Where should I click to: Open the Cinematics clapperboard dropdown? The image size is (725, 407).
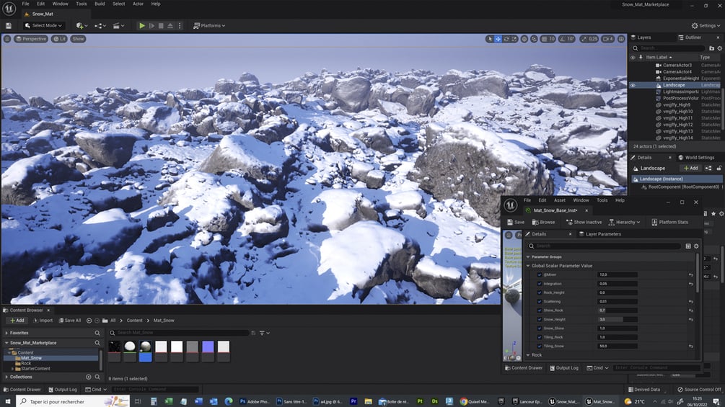point(119,26)
